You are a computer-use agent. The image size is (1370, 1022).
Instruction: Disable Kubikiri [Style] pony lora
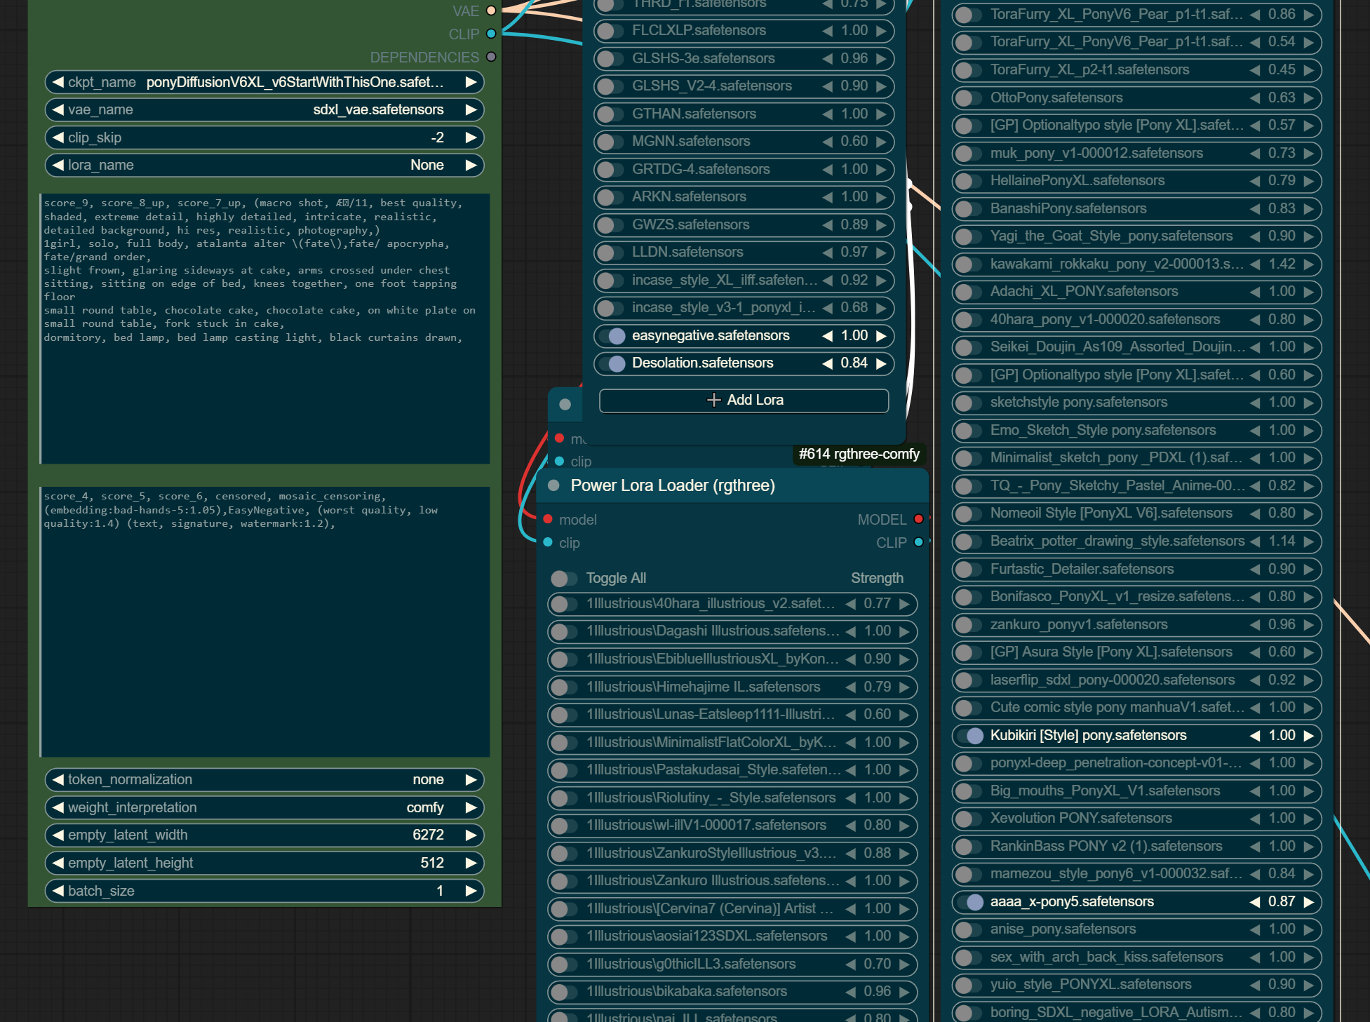[969, 735]
